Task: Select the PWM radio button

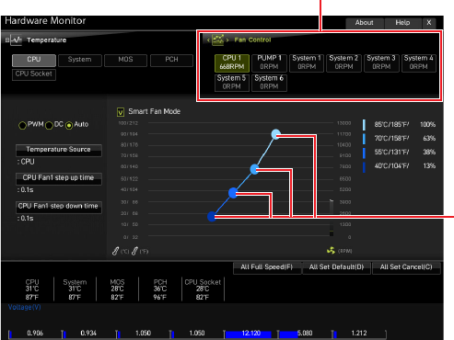Action: (22, 125)
